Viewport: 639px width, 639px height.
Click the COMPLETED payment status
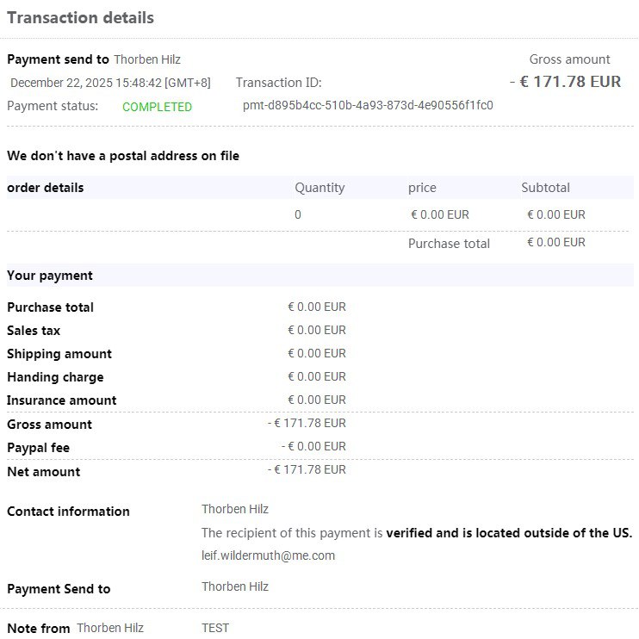click(157, 107)
